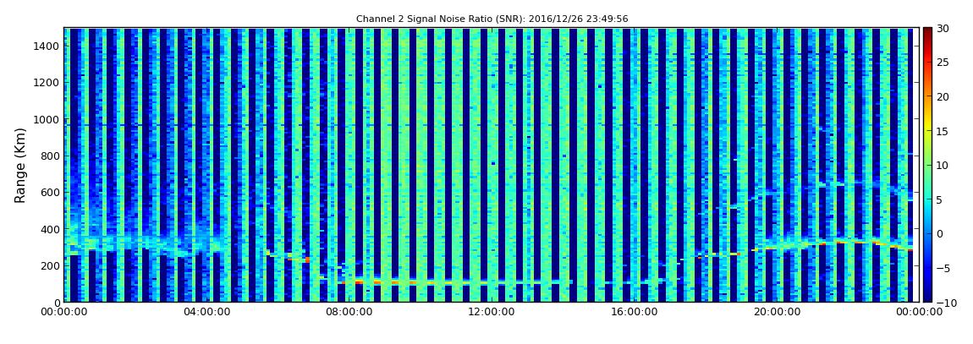Click the 04:00:00 time axis label
Screen dimensions: 973x344
tap(206, 313)
